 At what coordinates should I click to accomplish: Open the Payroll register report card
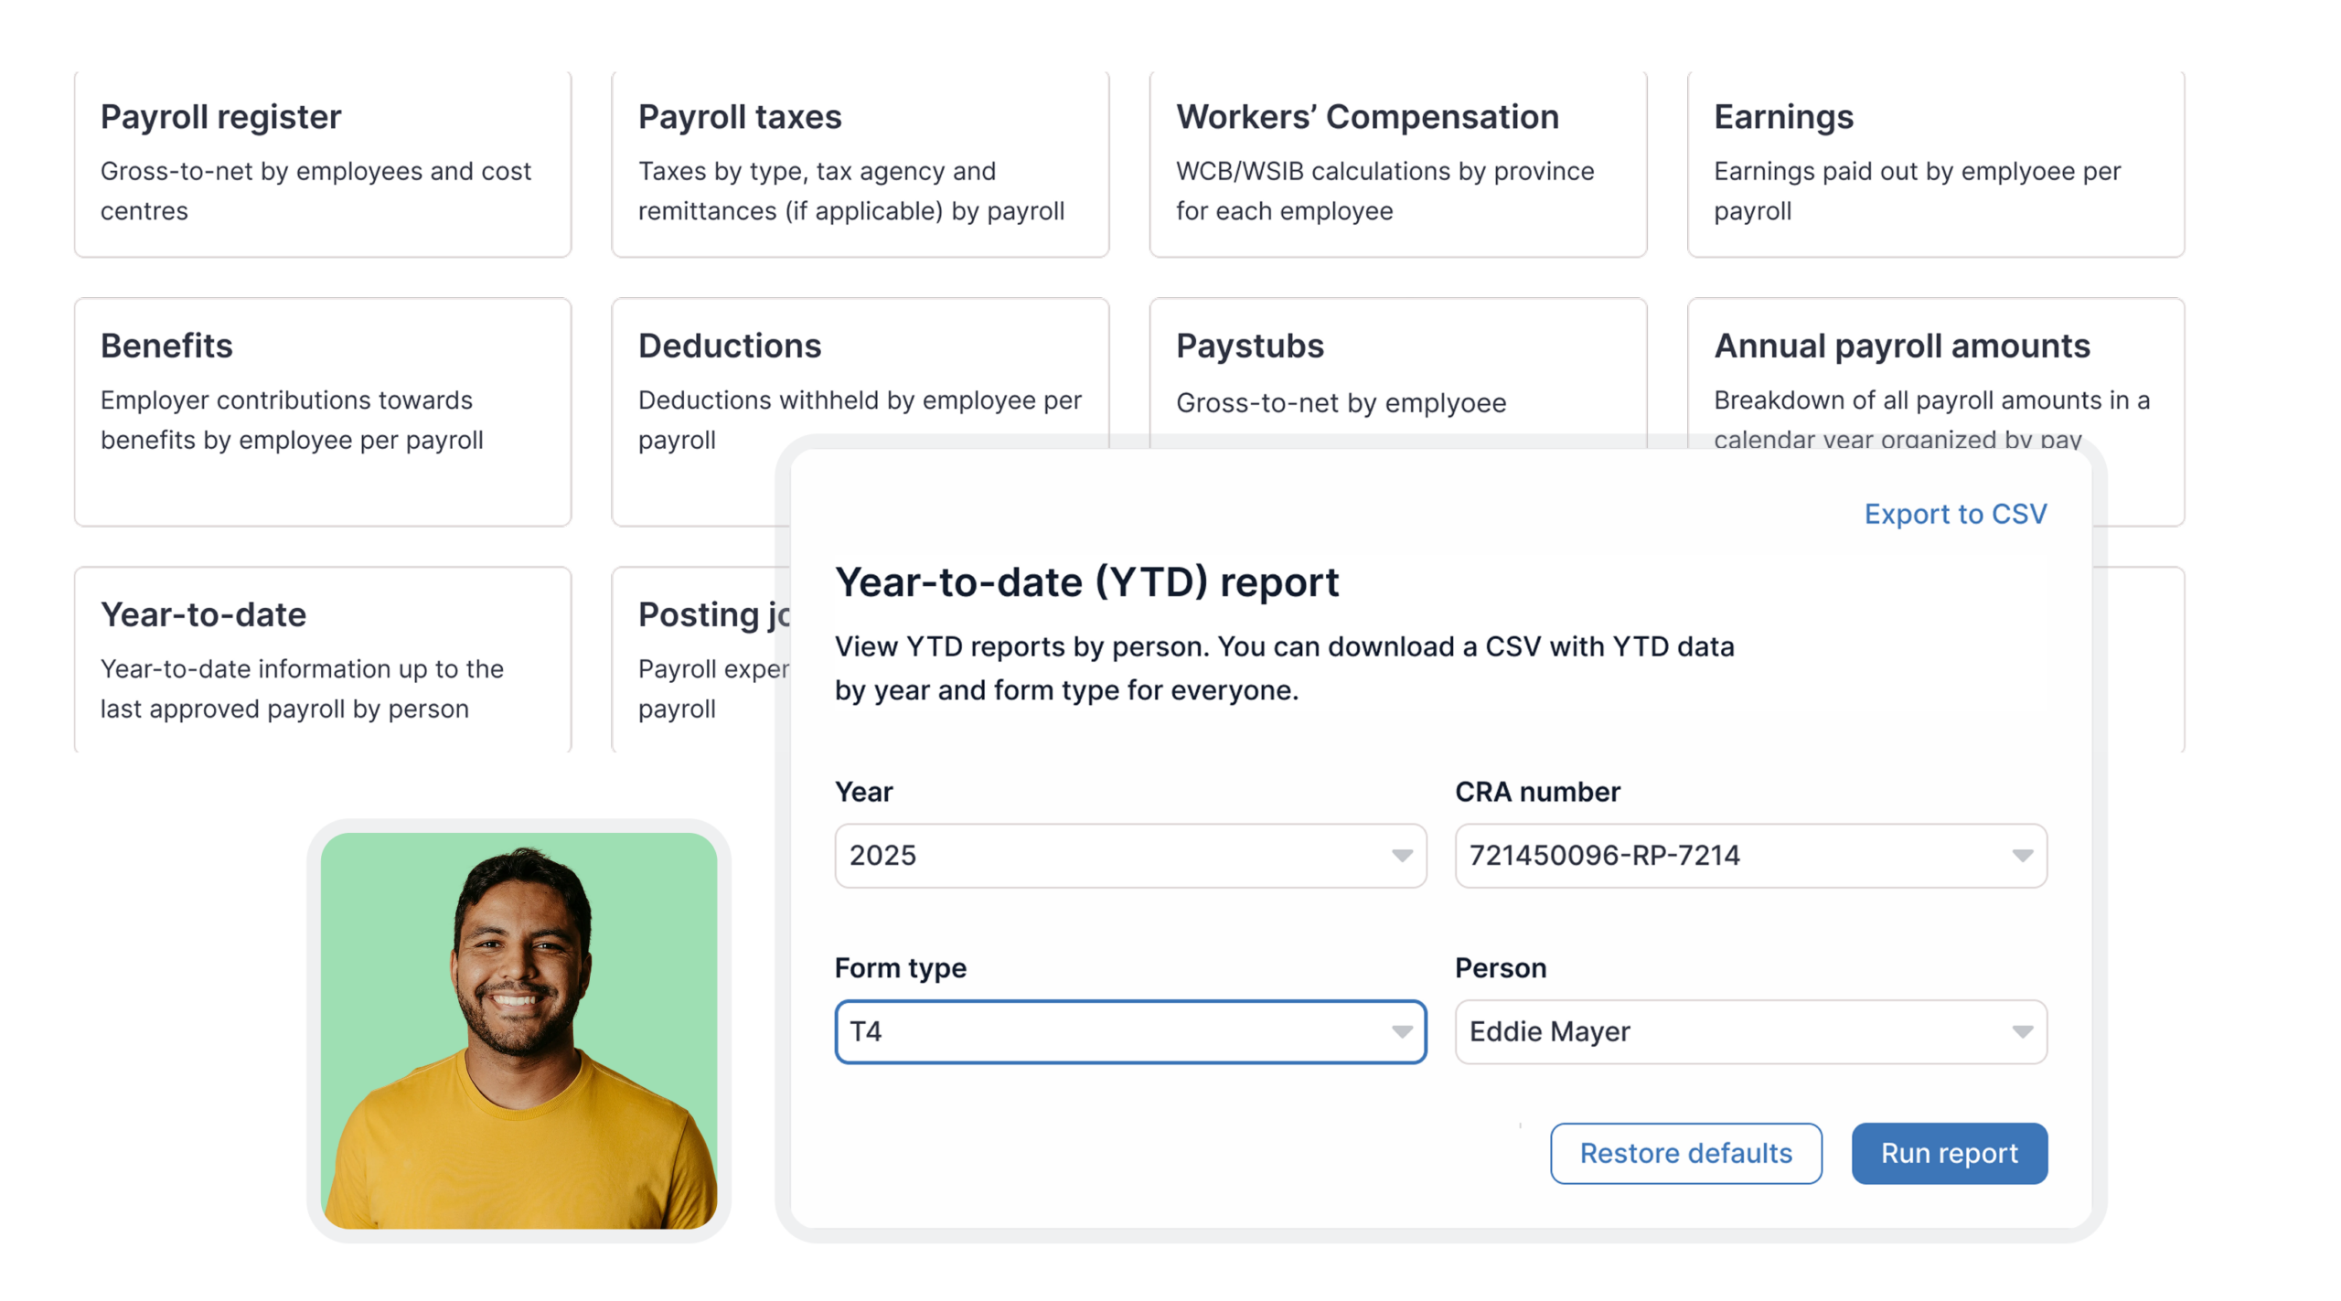[320, 165]
